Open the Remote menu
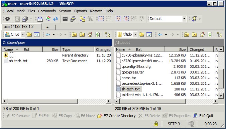Screen dimensions: 226x129 click(x=96, y=11)
